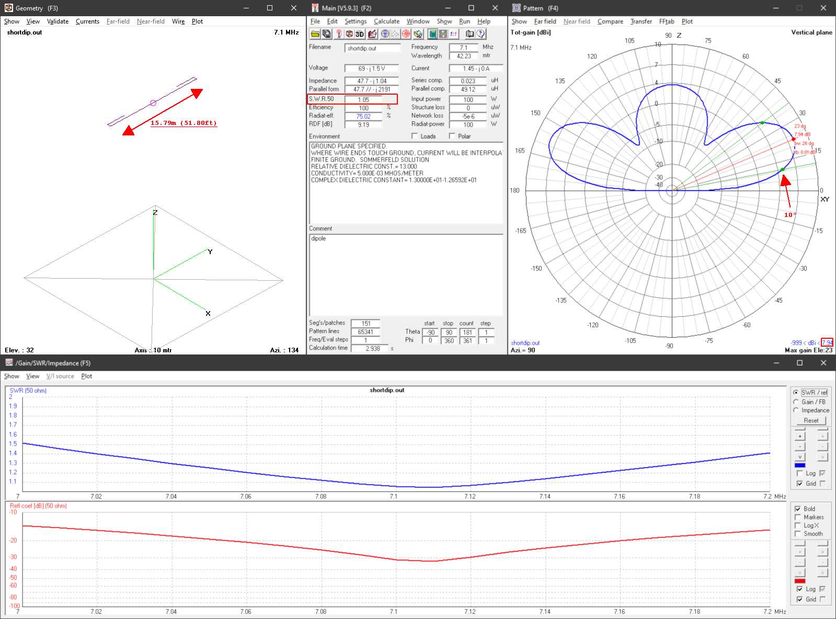The image size is (836, 619).
Task: Click the 1:1 toolbar icon
Action: tap(453, 34)
